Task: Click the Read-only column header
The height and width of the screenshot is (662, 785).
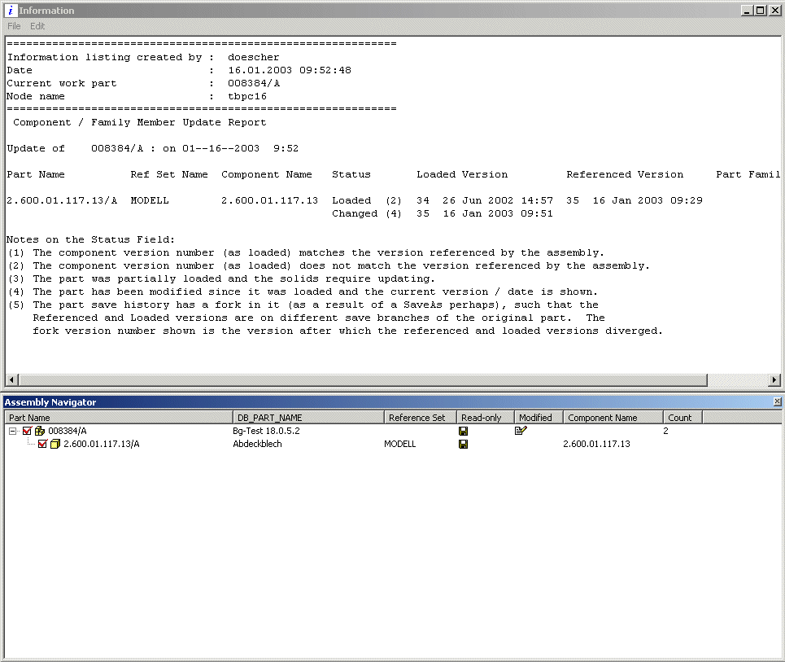Action: tap(486, 418)
